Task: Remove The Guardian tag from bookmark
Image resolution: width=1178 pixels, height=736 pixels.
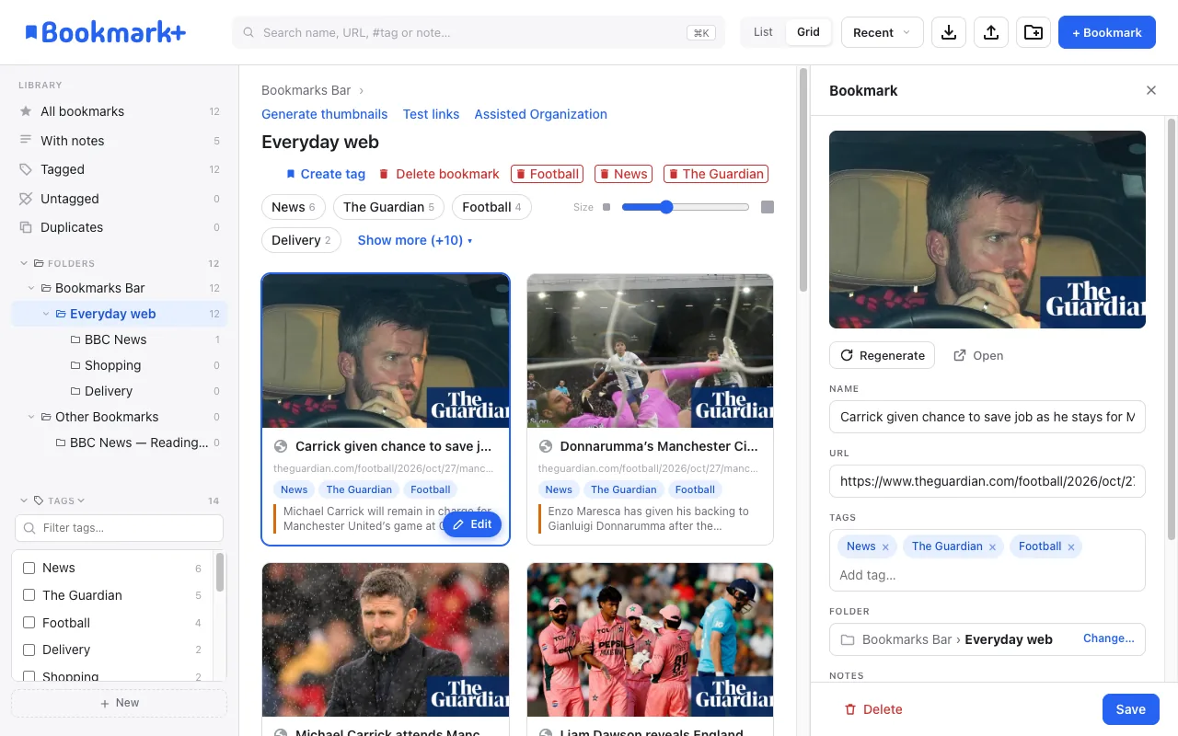Action: pos(992,547)
